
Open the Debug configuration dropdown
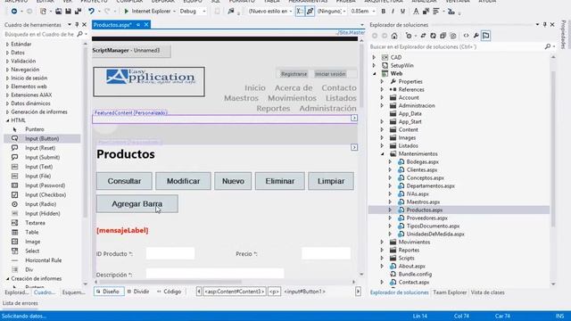point(204,12)
